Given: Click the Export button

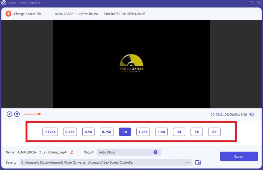Looking at the screenshot, I should tap(239, 156).
